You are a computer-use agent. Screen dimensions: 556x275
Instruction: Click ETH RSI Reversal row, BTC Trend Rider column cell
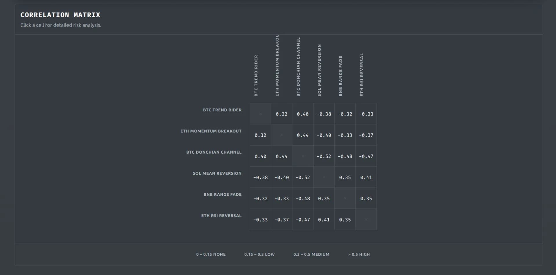tap(260, 219)
